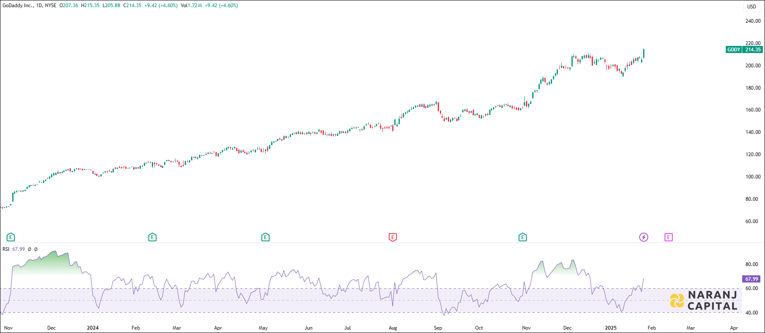Screen dimensions: 765x333
Task: Click the green GDDY ticker tag
Action: [x=734, y=50]
